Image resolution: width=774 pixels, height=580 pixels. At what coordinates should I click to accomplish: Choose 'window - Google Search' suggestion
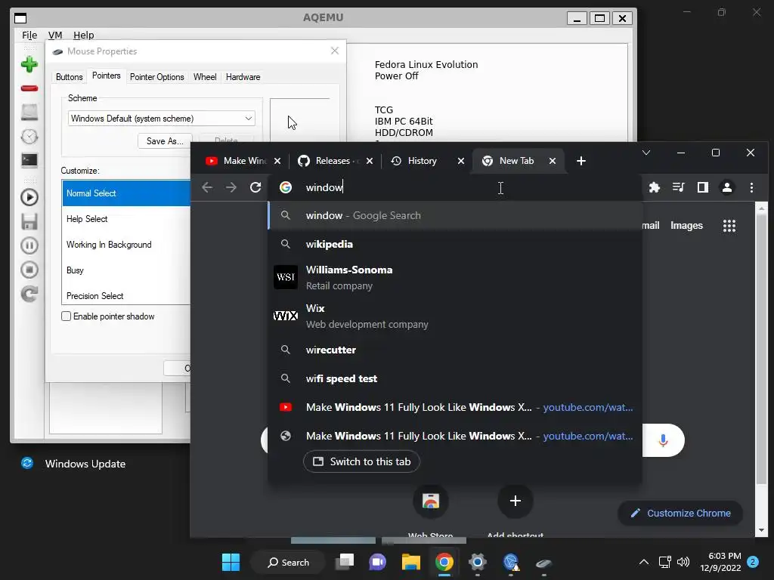[454, 215]
